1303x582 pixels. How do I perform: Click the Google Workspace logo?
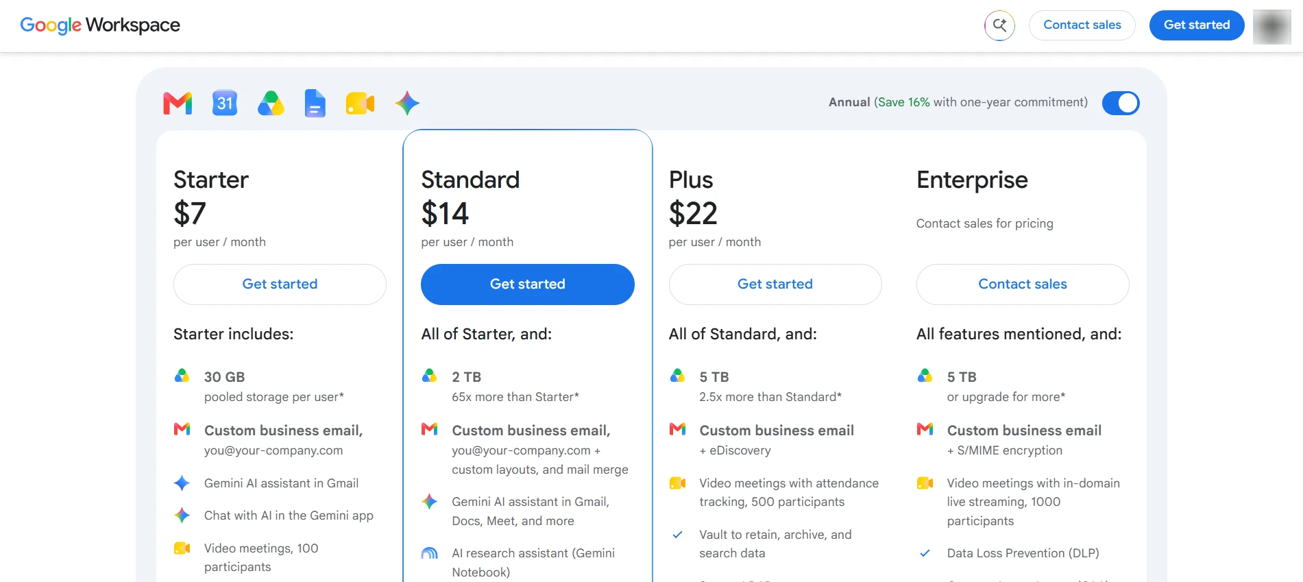pyautogui.click(x=100, y=25)
